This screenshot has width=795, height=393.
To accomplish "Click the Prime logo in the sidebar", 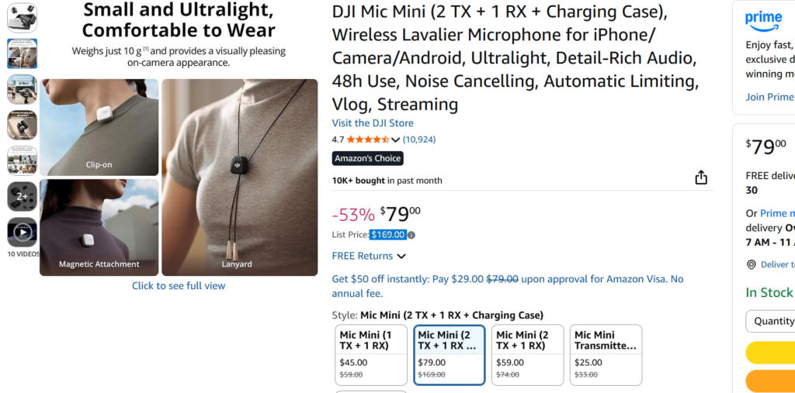I will point(763,21).
